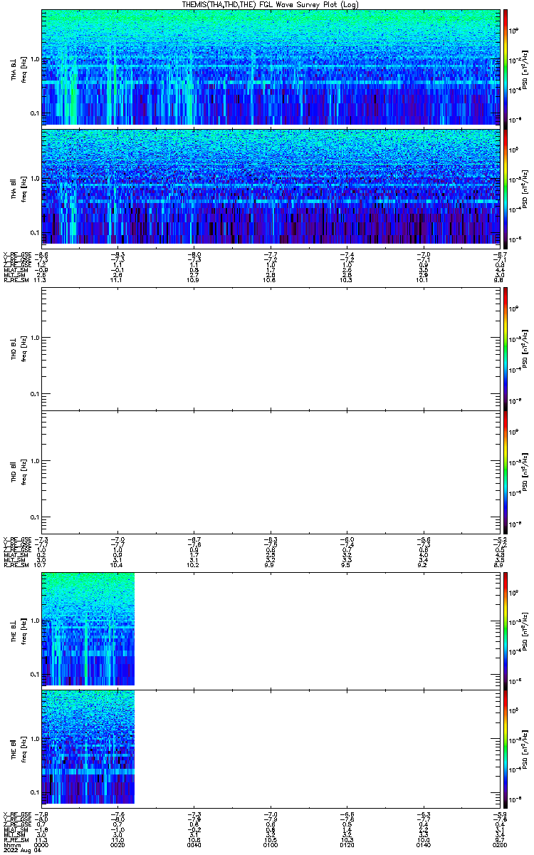Click the '0200' time tick label
534x855 pixels.
pos(498,846)
